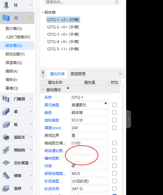
Task: Click the search magnifier icon
Action: (x=116, y=2)
